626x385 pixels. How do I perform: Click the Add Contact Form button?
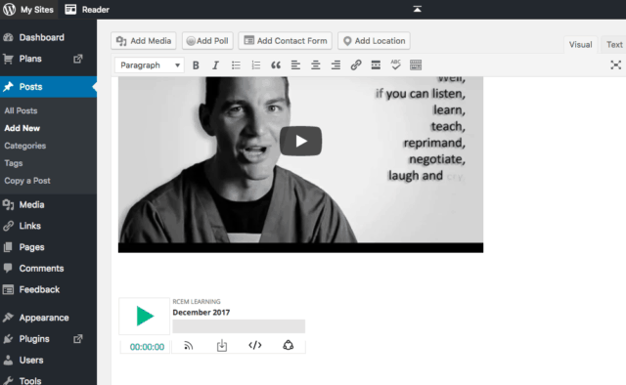(x=285, y=41)
